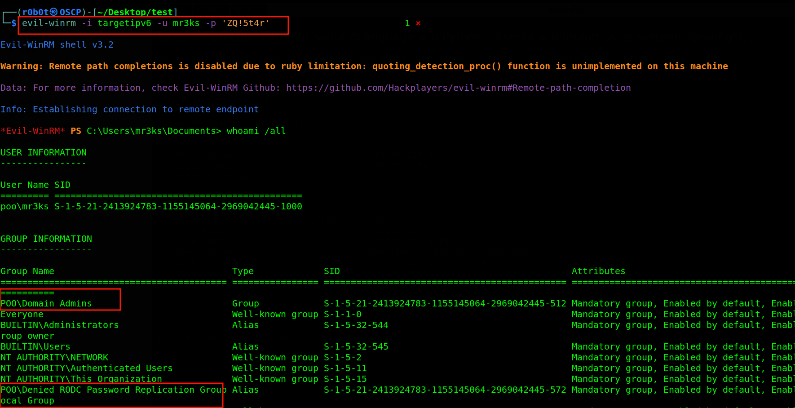The height and width of the screenshot is (408, 795).
Task: Click the GROUP INFORMATION heading
Action: click(x=46, y=239)
